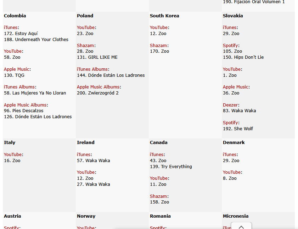This screenshot has width=298, height=229.
Task: Click the scroll-to-top chevron button
Action: [241, 227]
